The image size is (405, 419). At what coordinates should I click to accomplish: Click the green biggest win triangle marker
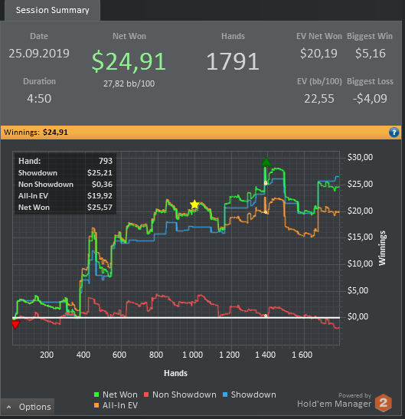[266, 162]
